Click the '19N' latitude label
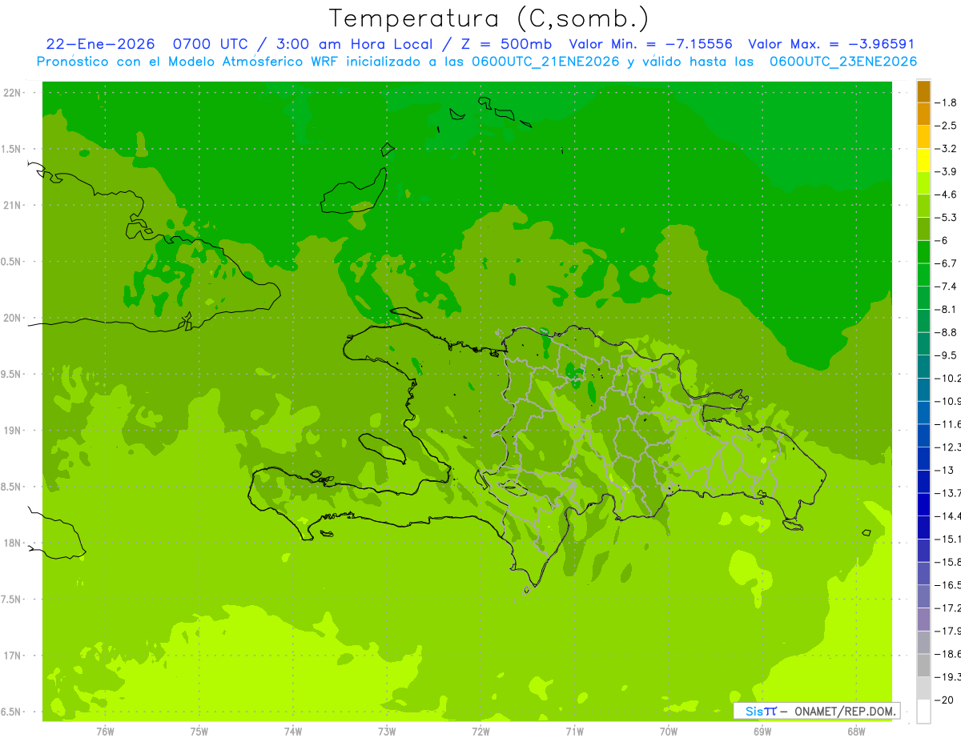Image resolution: width=961 pixels, height=742 pixels. [x=13, y=431]
